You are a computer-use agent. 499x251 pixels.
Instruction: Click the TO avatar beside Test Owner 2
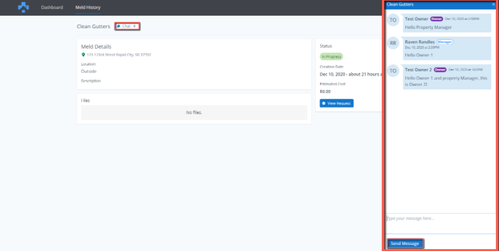pos(393,71)
